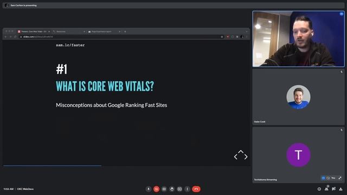The image size is (347, 195).
Task: Expand the self-view tile with arrows icon
Action: (x=340, y=178)
